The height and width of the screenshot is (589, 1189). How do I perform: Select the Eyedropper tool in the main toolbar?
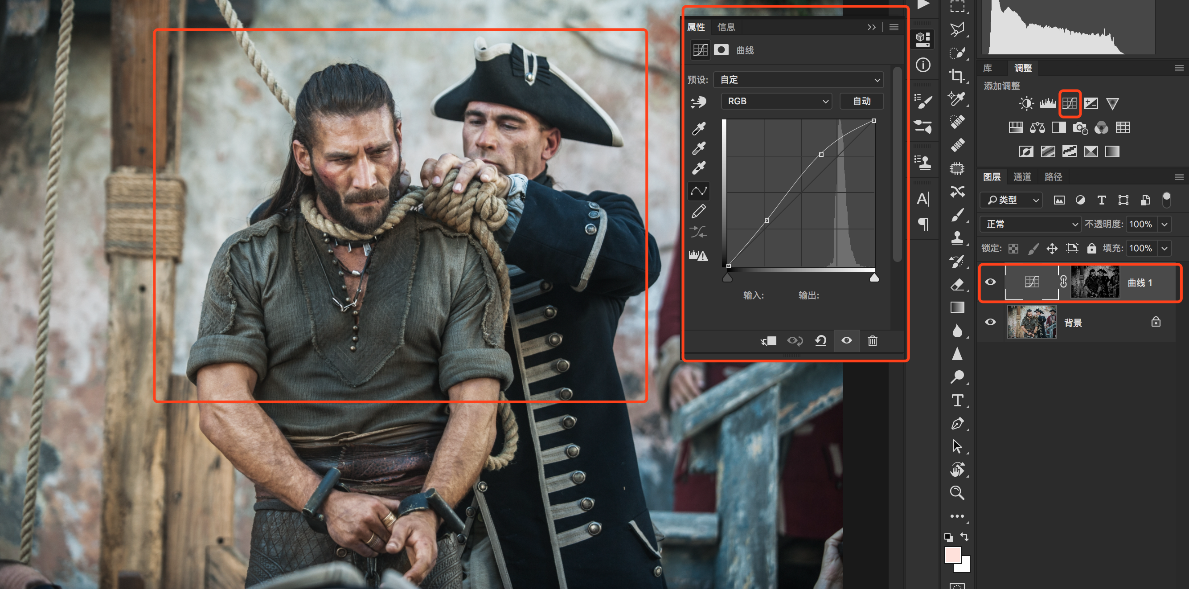(x=957, y=98)
